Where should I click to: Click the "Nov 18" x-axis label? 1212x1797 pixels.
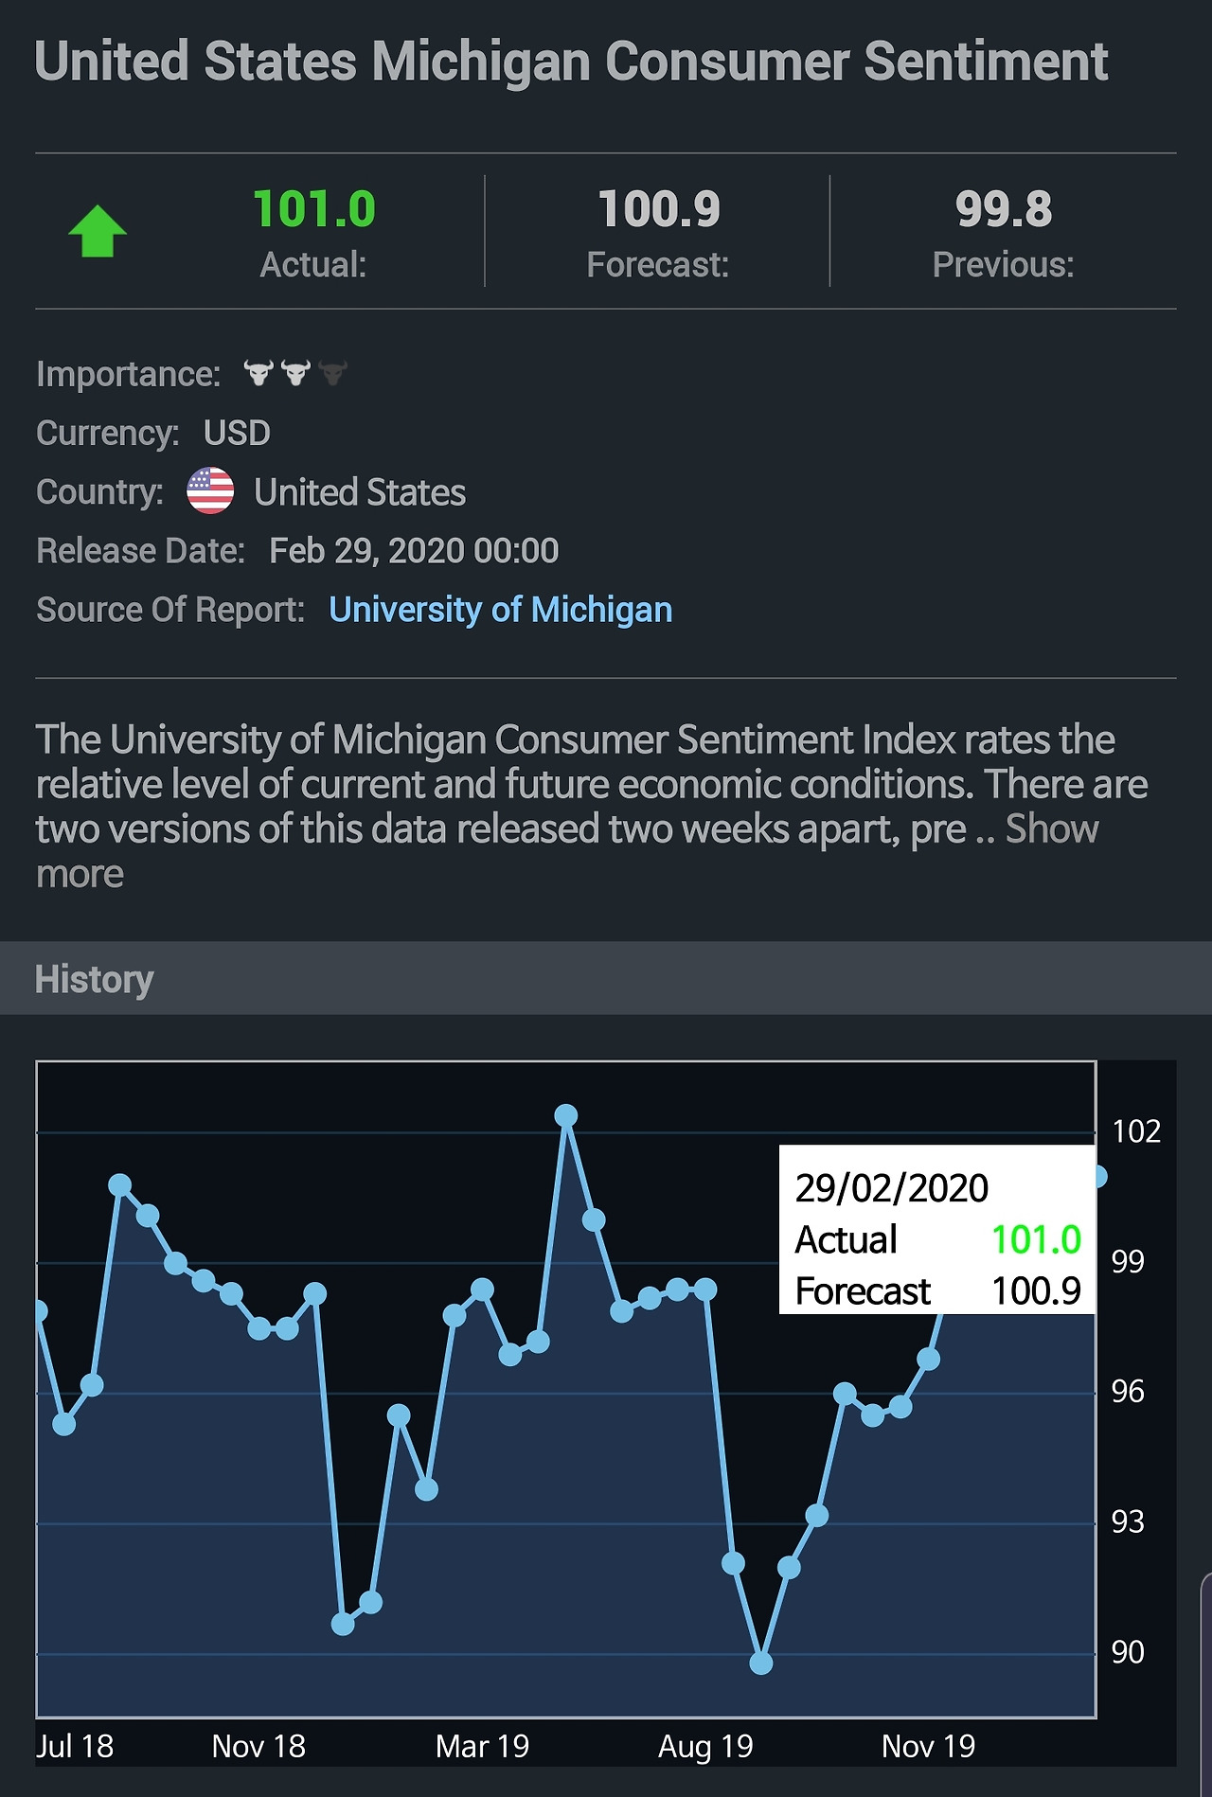click(x=258, y=1747)
